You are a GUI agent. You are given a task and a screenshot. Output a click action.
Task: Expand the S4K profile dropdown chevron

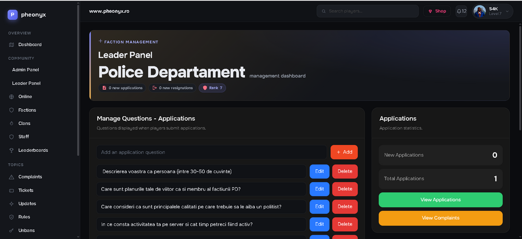507,11
